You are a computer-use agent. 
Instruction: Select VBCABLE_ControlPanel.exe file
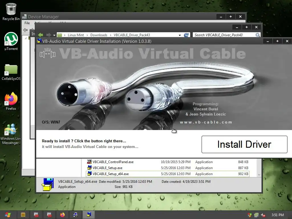point(113,162)
